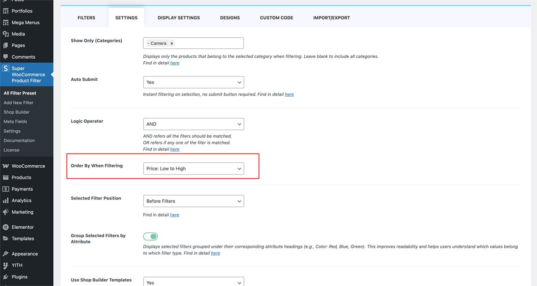Open Meta Fields in sidebar

(15, 121)
